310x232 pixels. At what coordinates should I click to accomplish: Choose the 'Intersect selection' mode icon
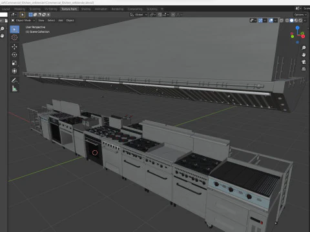(x=48, y=15)
